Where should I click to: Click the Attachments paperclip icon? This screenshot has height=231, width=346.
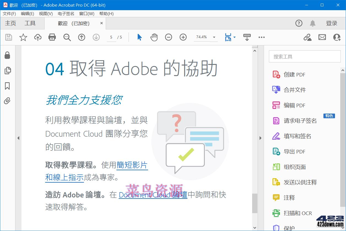[x=7, y=101]
